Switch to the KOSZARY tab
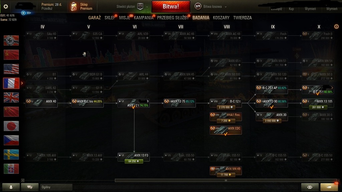342x192 pixels. click(x=221, y=18)
